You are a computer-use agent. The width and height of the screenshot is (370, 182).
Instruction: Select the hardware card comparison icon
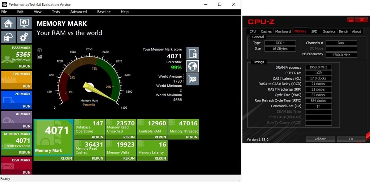click(x=193, y=79)
